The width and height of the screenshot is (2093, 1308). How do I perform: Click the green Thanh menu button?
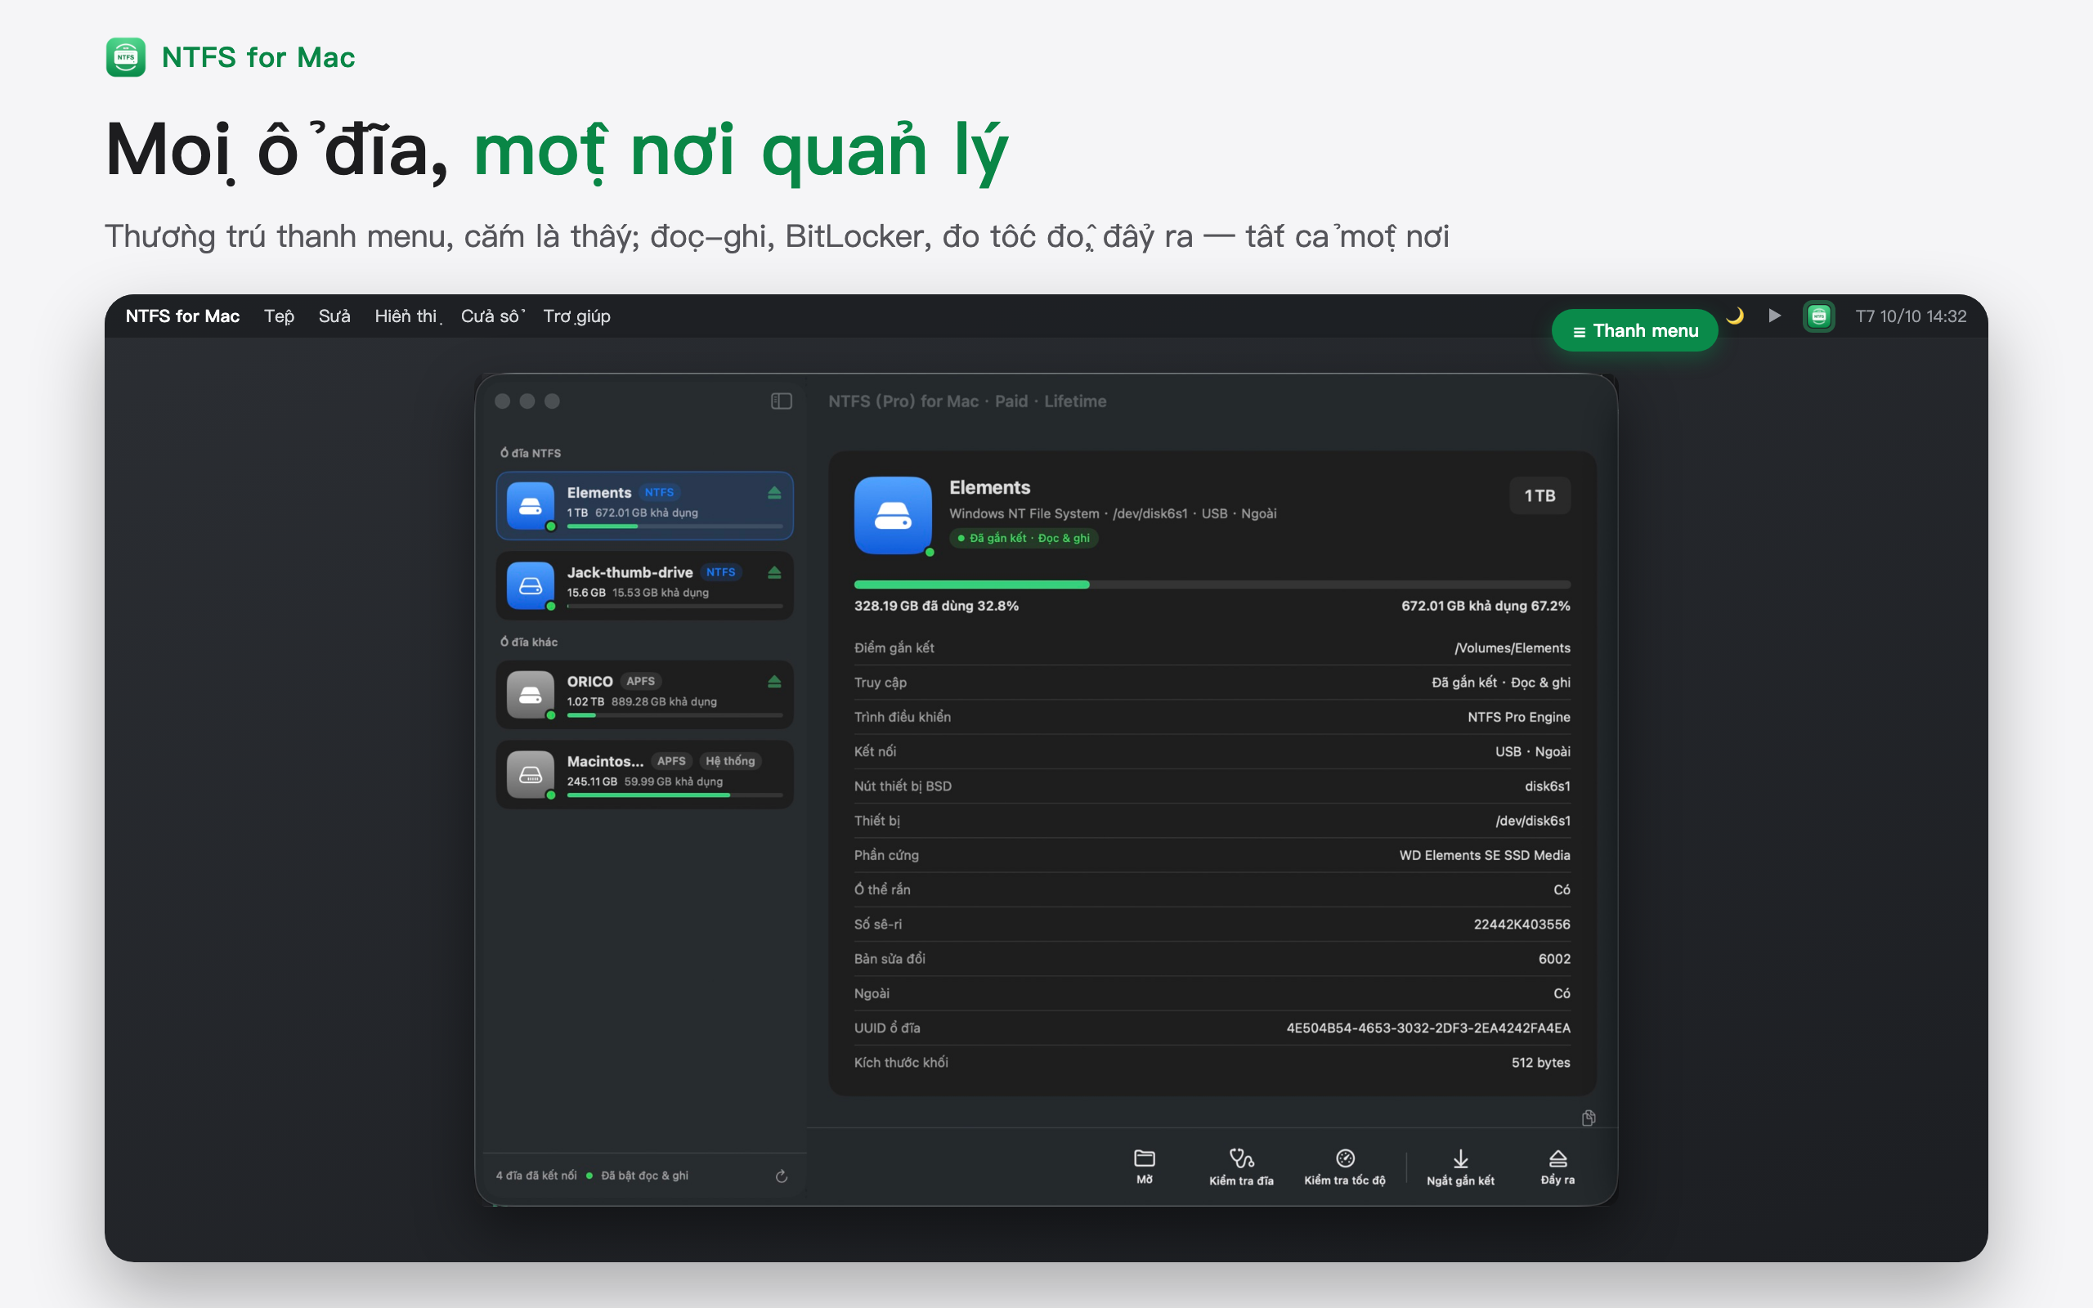pyautogui.click(x=1634, y=330)
